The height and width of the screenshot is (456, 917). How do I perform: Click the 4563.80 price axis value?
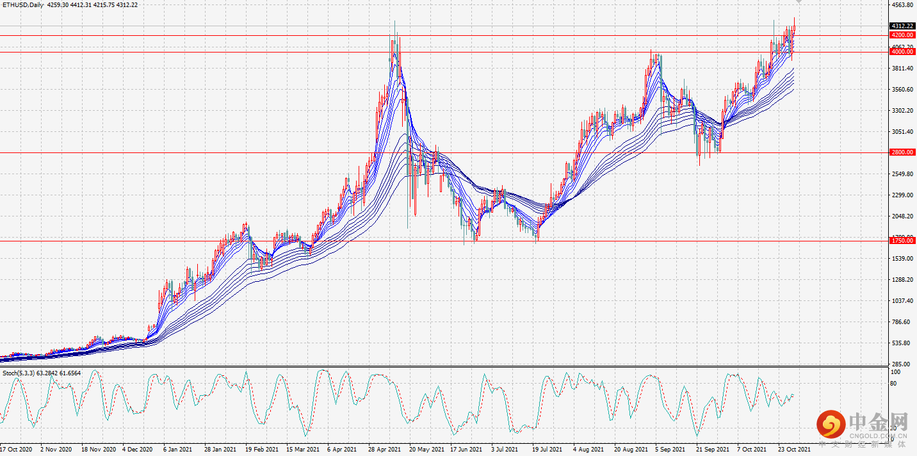coord(902,5)
